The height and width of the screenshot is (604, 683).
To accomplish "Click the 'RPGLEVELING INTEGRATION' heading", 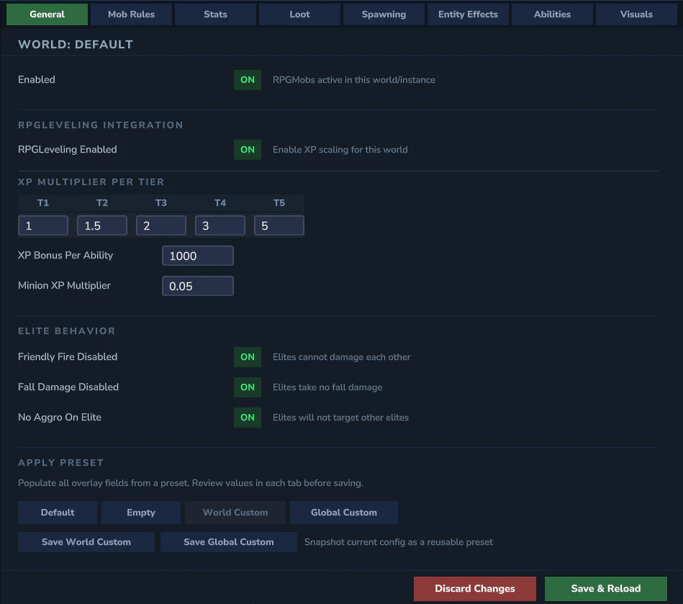I will pos(101,125).
